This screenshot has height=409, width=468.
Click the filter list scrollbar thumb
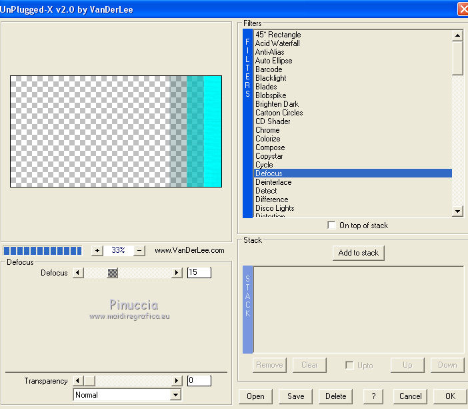(x=457, y=58)
